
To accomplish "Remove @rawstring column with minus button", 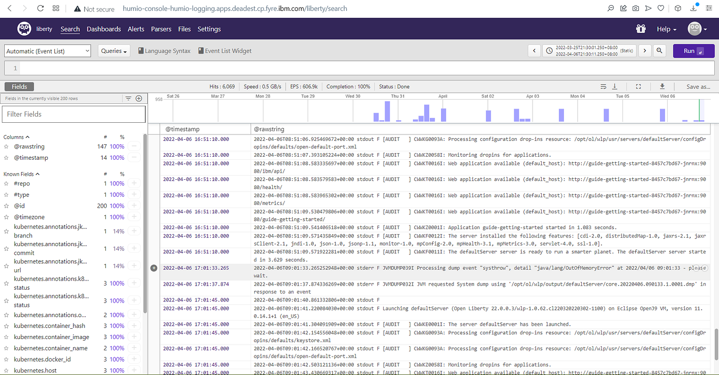I will (134, 146).
